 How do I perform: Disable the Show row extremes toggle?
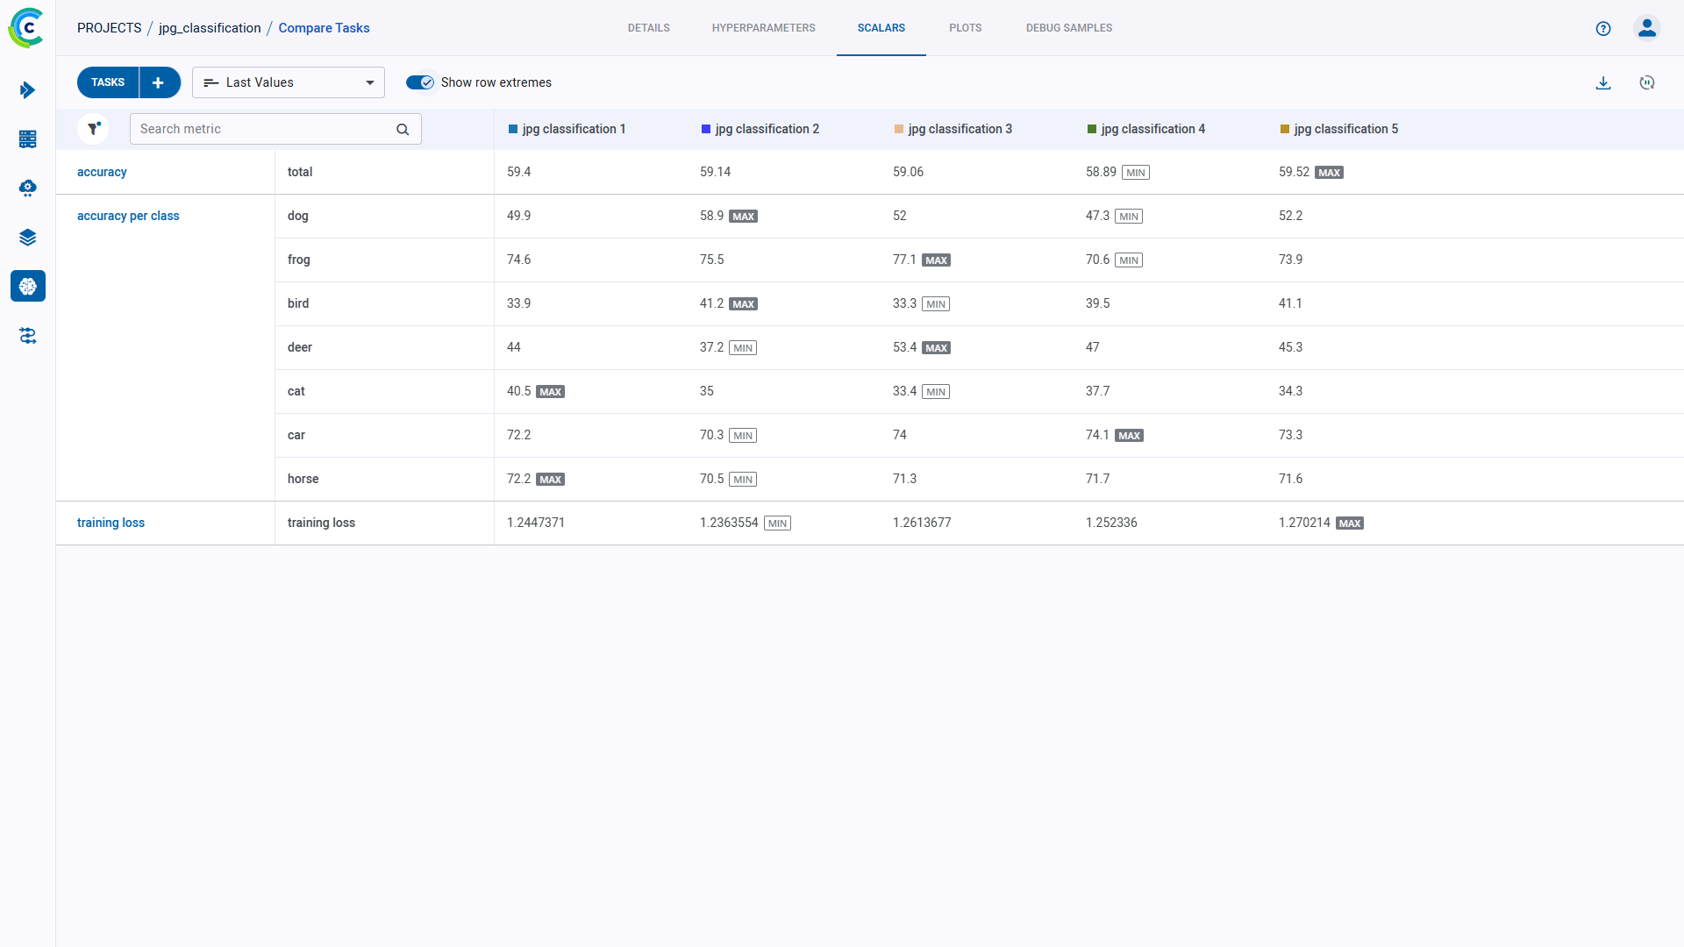(x=422, y=82)
